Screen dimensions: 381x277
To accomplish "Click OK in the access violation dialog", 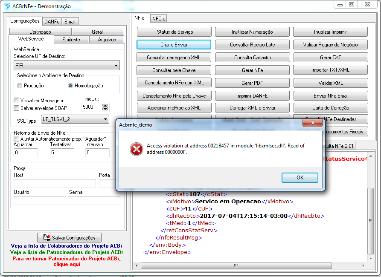I will click(300, 177).
